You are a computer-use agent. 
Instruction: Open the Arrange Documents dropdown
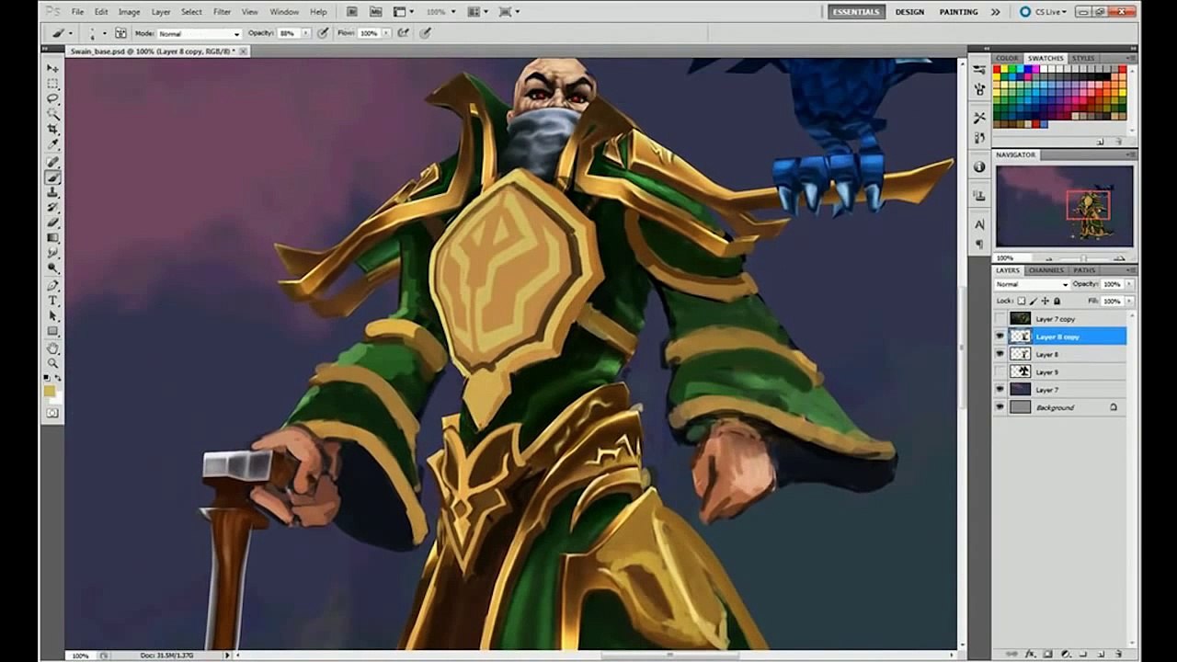coord(476,12)
